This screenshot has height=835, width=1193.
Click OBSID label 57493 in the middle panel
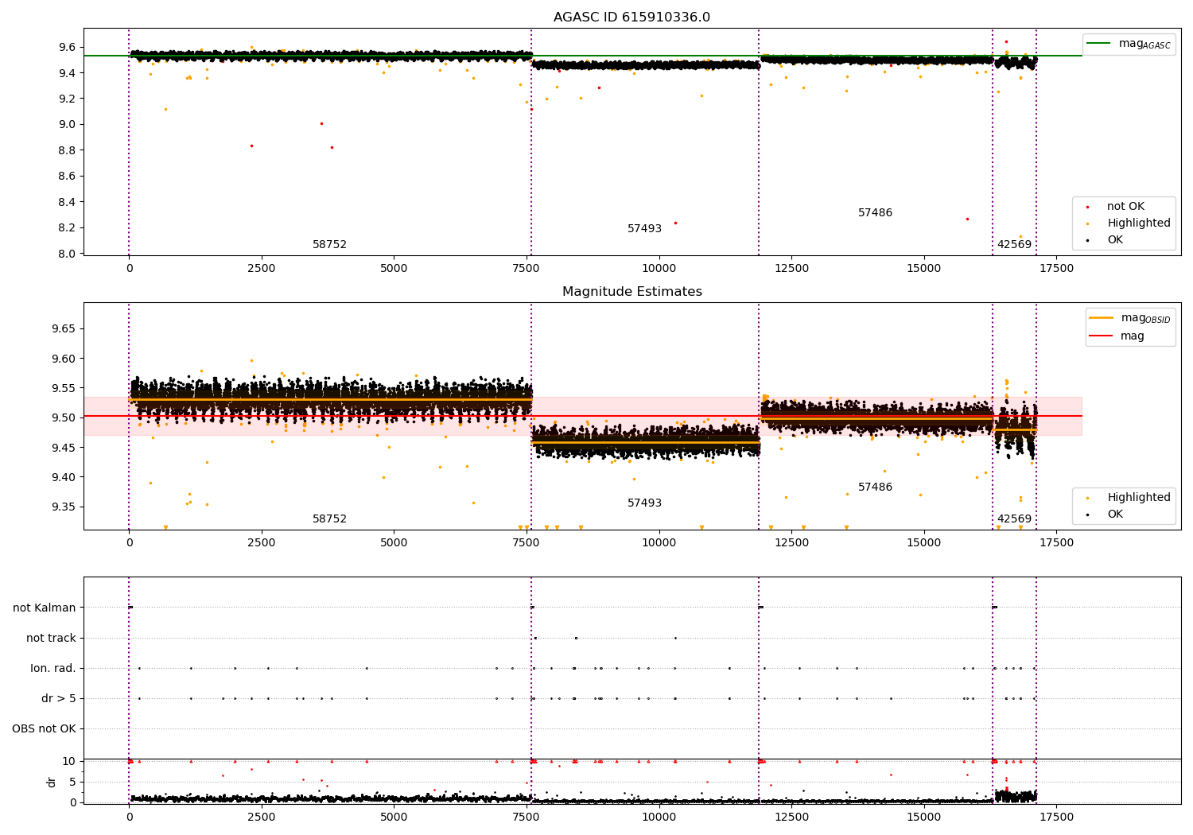[644, 503]
